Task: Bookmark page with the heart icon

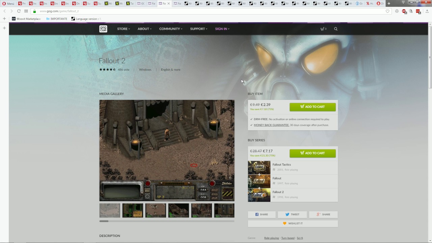Action: pos(387,11)
